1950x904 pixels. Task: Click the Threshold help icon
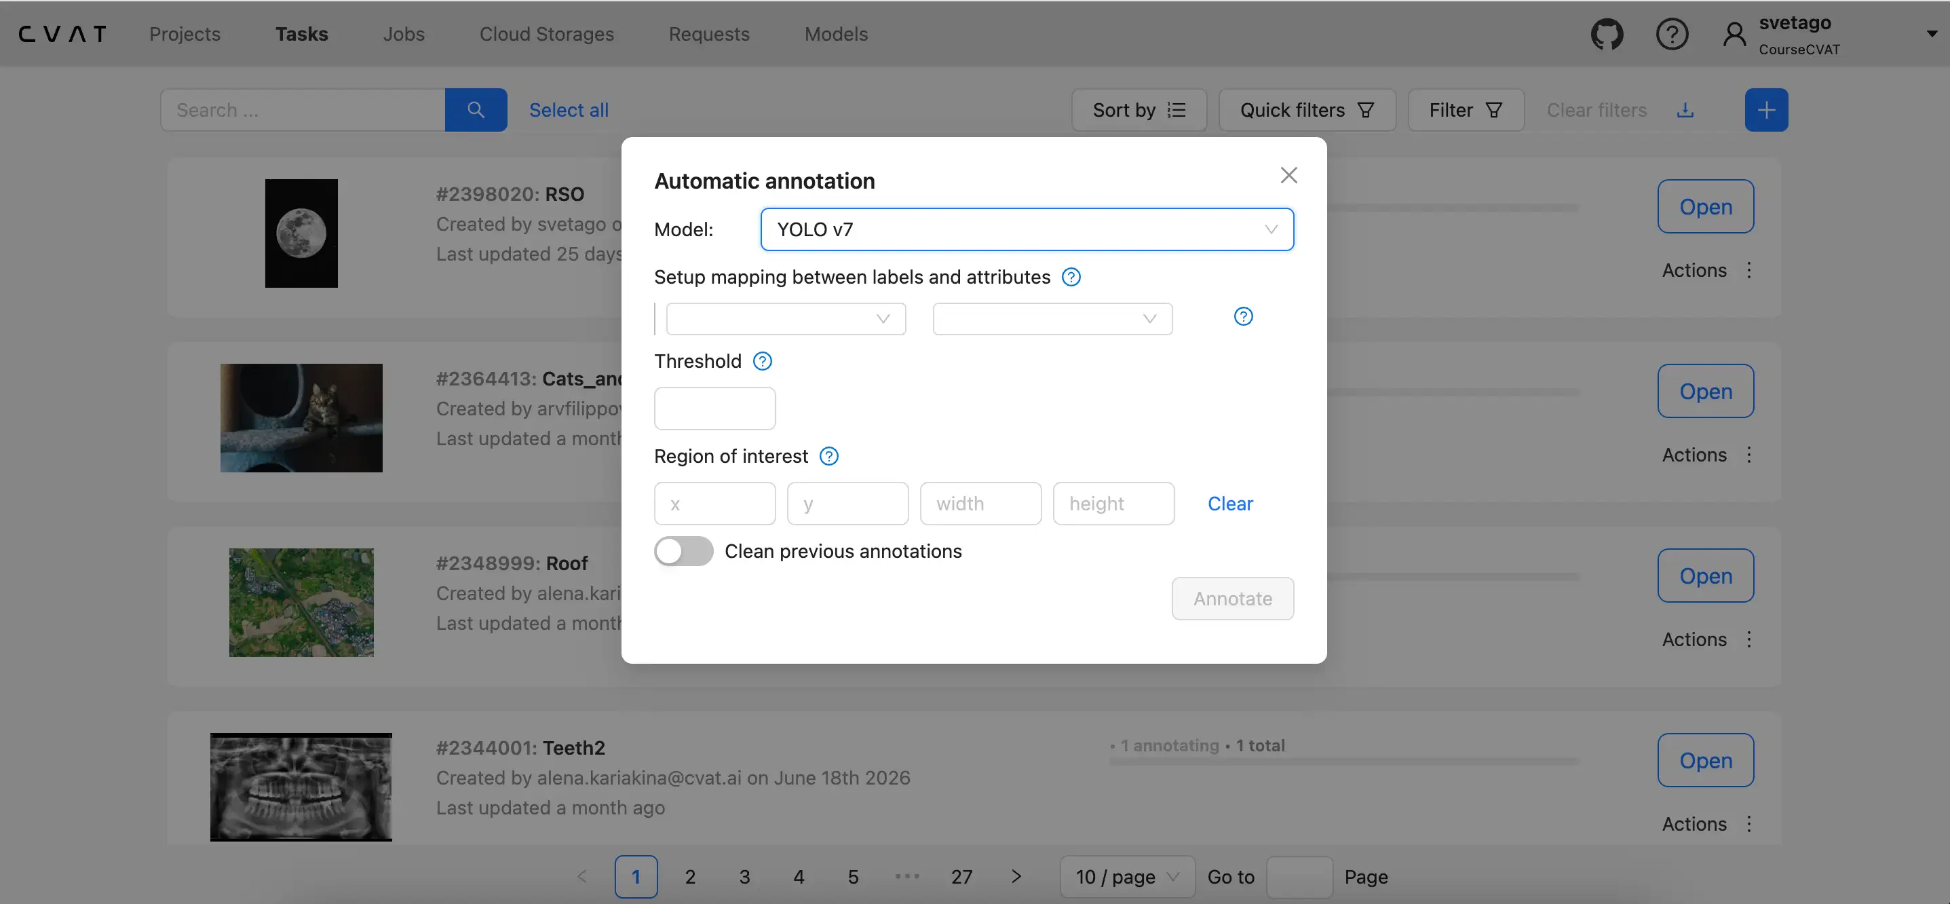(x=762, y=361)
